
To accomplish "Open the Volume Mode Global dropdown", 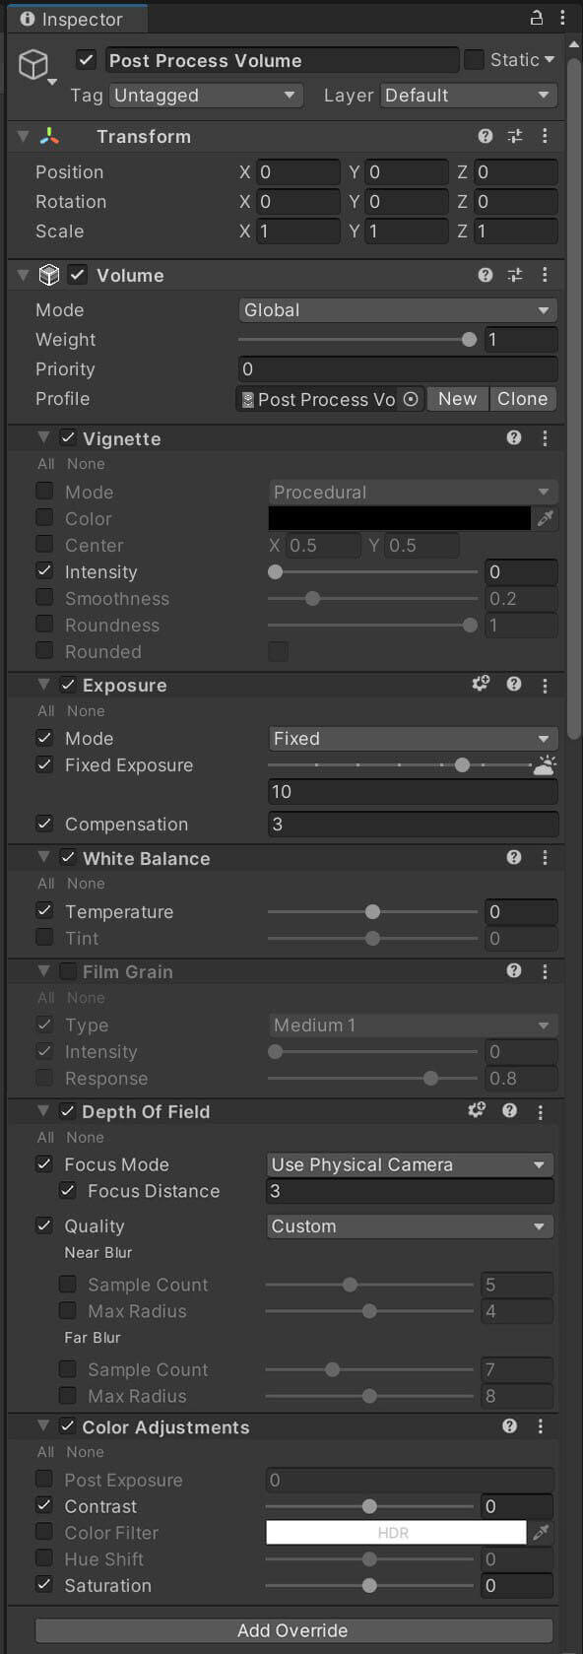I will [x=398, y=309].
